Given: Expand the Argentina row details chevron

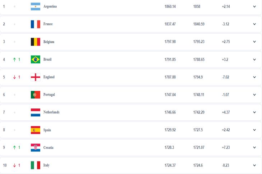Looking at the screenshot, I should click(x=254, y=6).
